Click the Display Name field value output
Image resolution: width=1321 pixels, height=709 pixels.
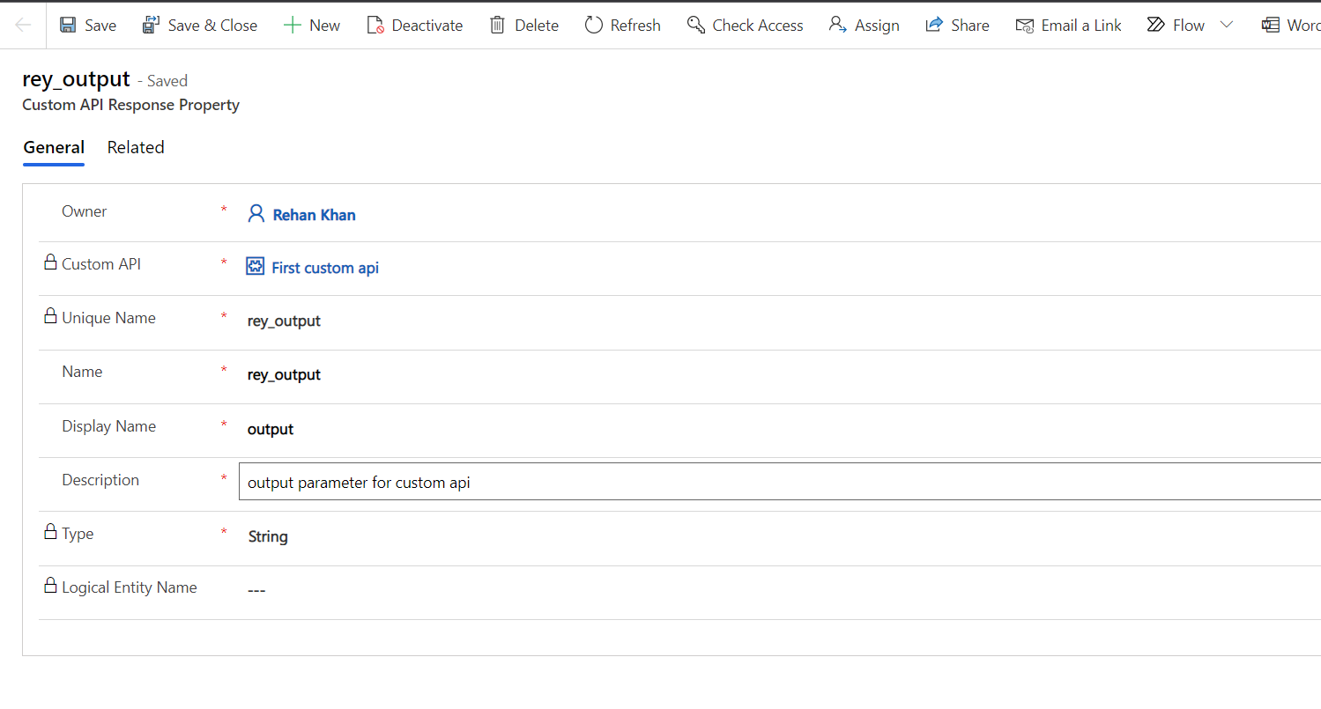(x=271, y=429)
